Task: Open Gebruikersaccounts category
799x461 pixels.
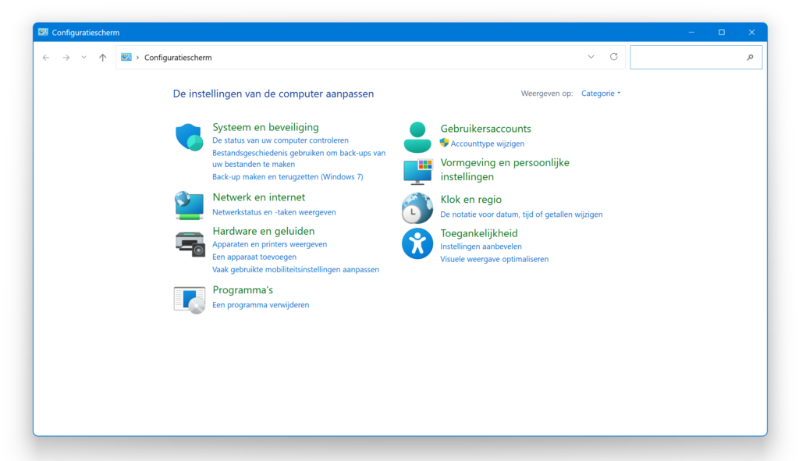Action: point(485,129)
